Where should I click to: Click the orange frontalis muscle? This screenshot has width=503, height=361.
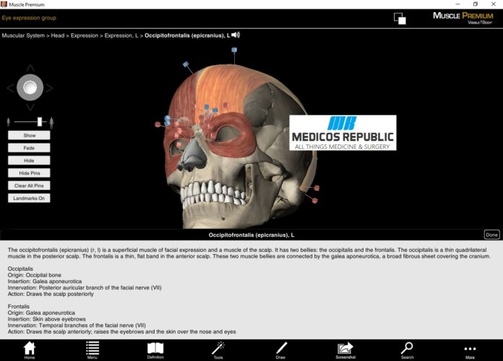tap(221, 87)
